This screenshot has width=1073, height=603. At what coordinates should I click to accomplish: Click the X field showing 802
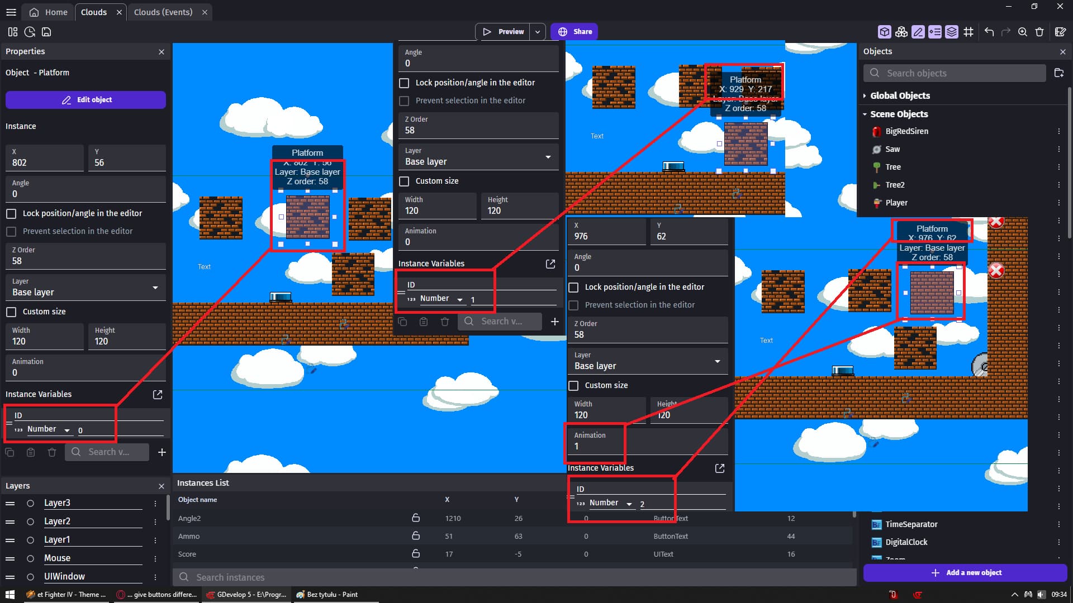(x=45, y=158)
